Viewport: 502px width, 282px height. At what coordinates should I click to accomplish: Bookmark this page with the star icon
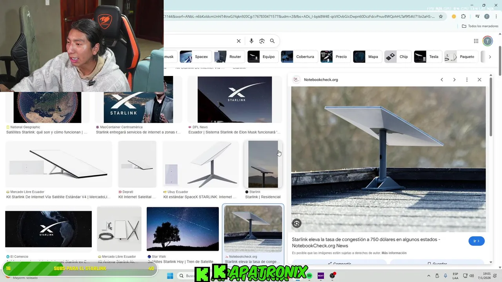pos(441,16)
